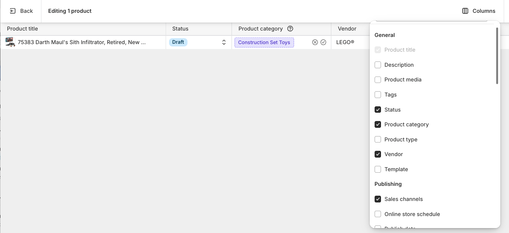The width and height of the screenshot is (509, 233).
Task: Accept the suggested category with checkmark icon
Action: pyautogui.click(x=323, y=42)
